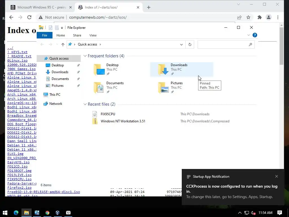289x217 pixels.
Task: Click the File Explorer Help question mark icon
Action: pyautogui.click(x=255, y=35)
